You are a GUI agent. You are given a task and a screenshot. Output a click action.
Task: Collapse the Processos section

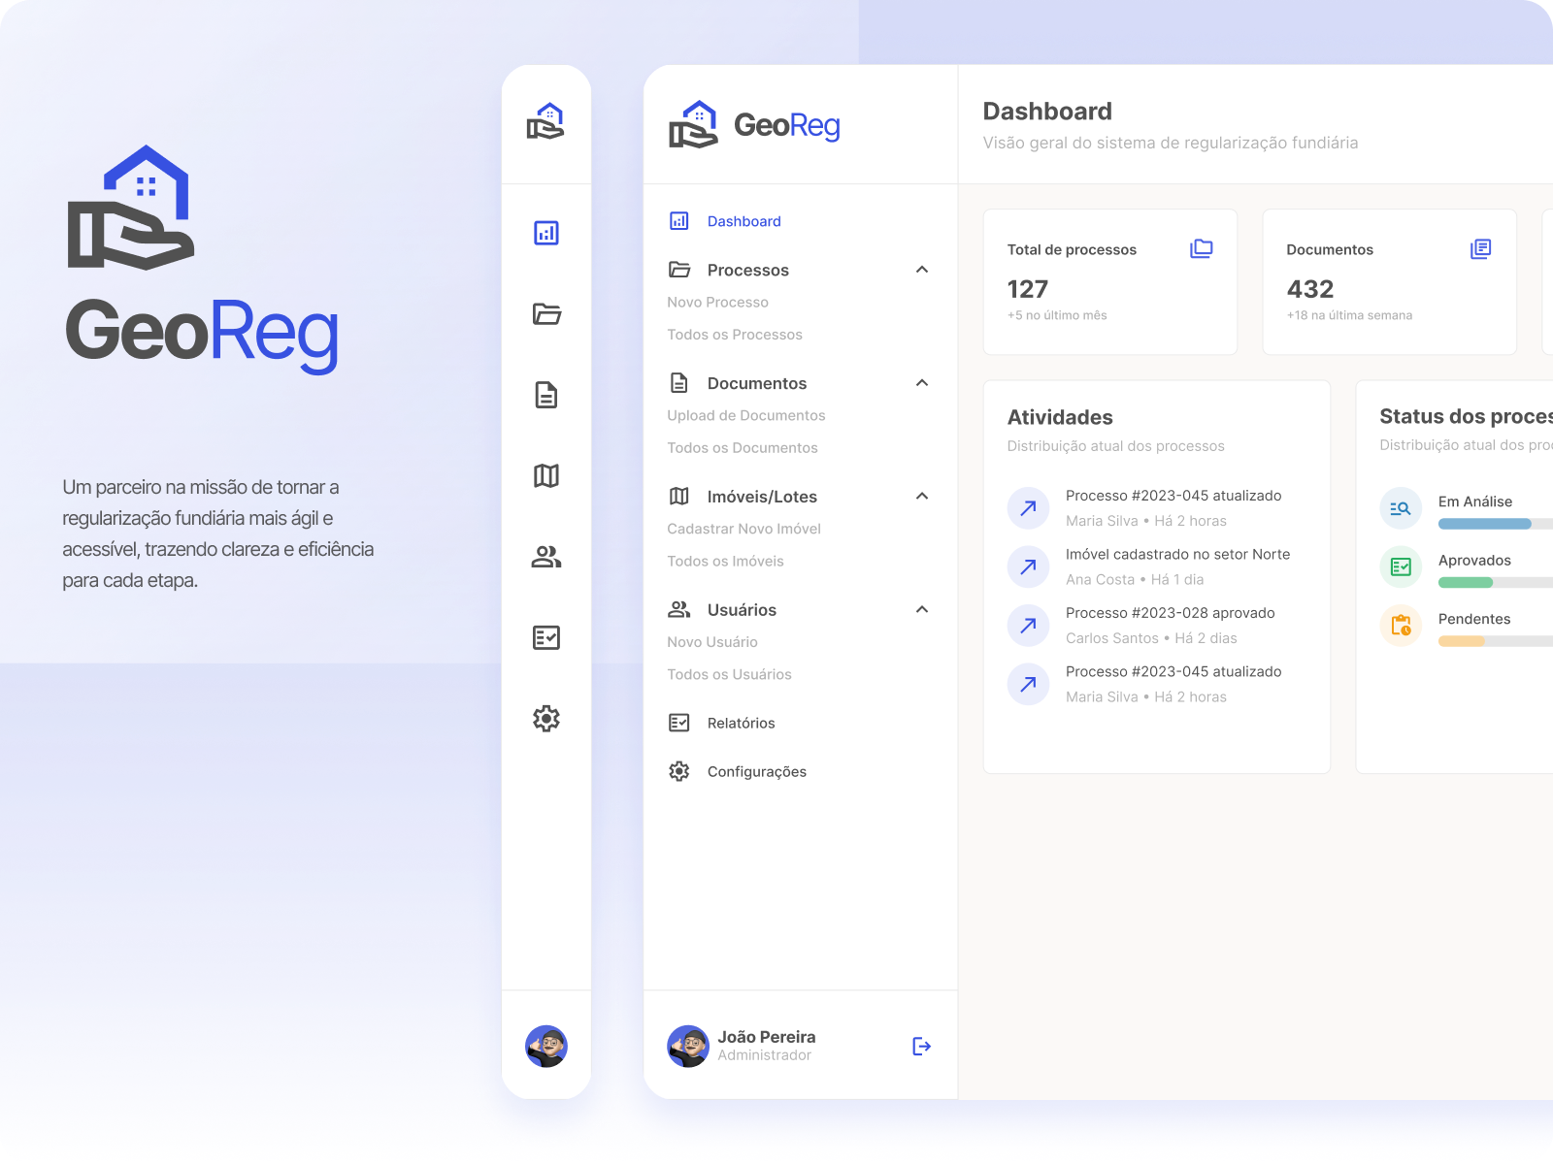(922, 269)
